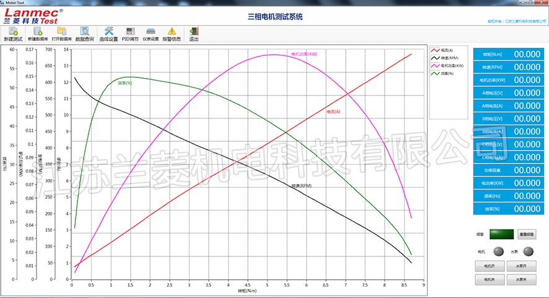
Task: Open 曲线设置 (Curve Settings) wrench icon
Action: [109, 32]
